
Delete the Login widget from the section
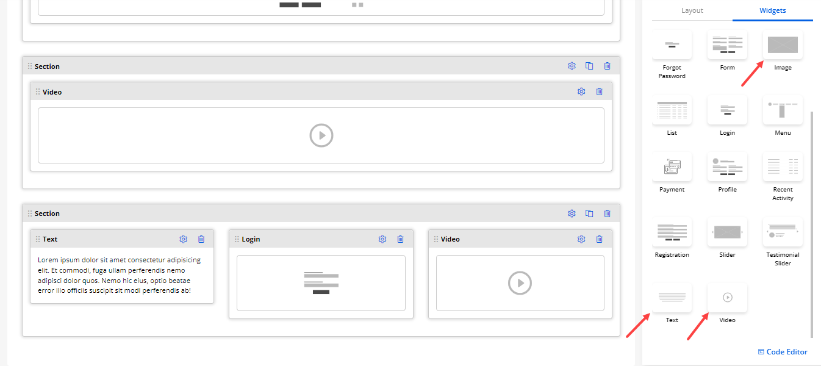point(400,239)
